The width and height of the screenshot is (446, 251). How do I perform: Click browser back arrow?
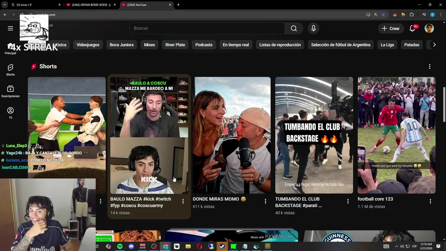click(x=5, y=15)
